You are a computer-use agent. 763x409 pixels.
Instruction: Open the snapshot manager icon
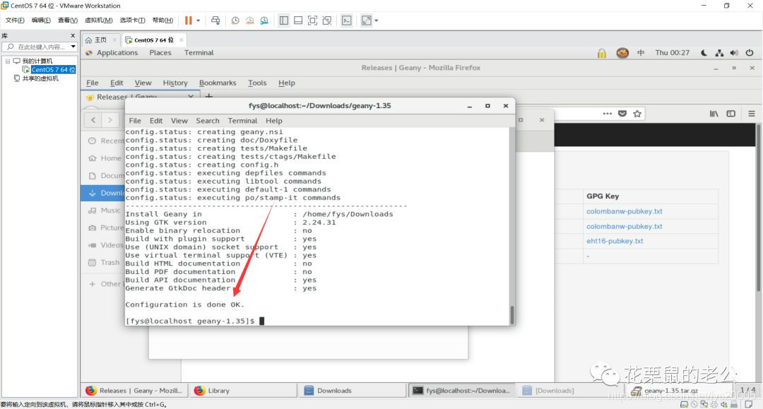pos(264,20)
